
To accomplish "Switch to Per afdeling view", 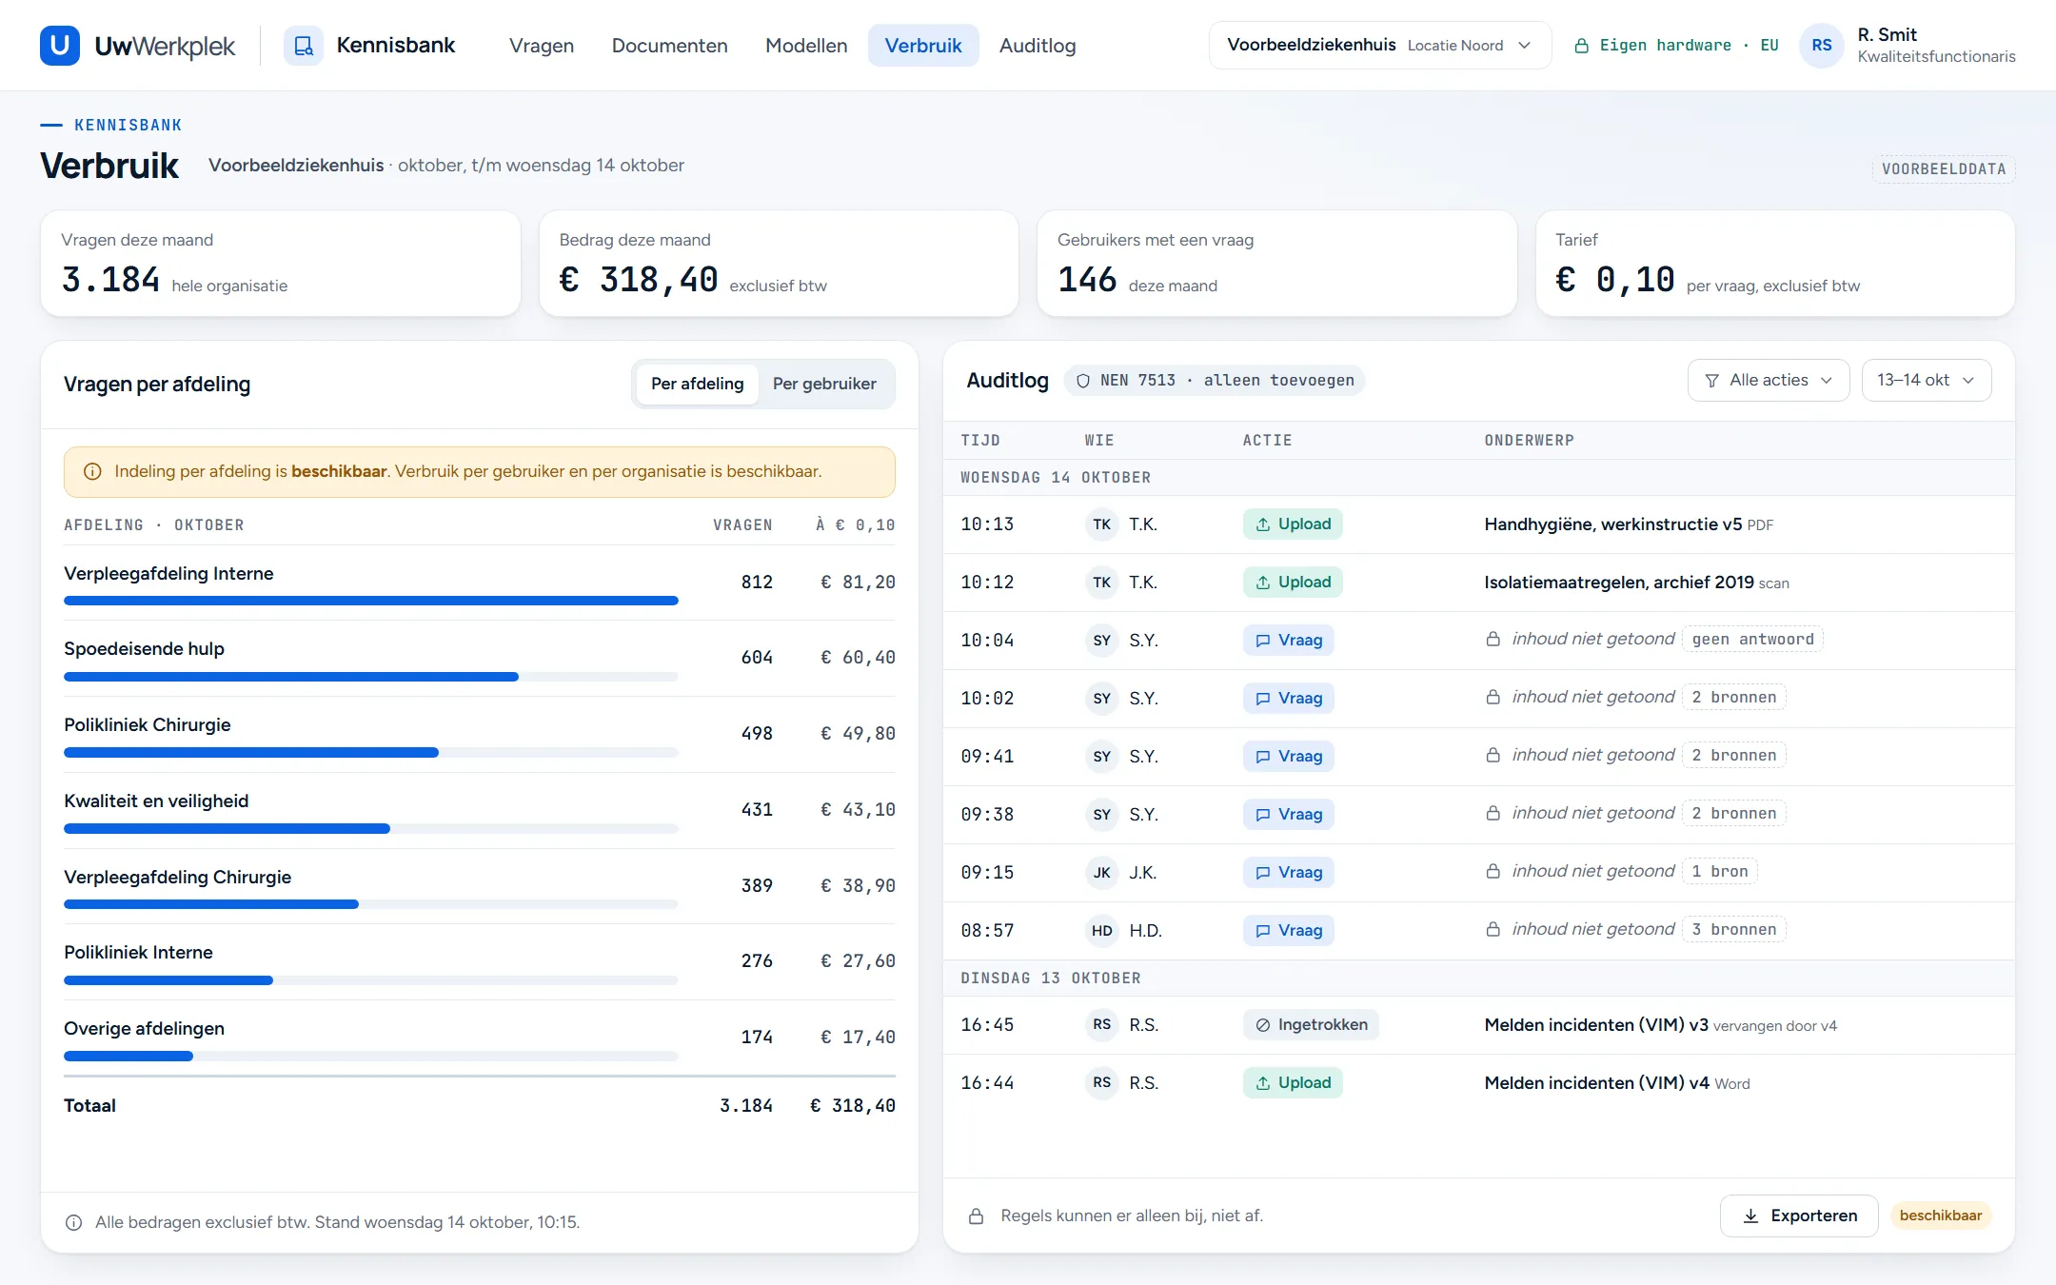I will pyautogui.click(x=697, y=385).
